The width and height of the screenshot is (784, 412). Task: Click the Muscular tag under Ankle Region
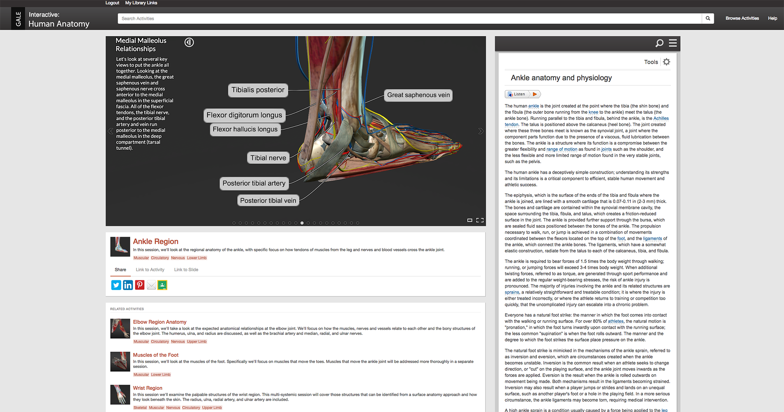tap(141, 258)
